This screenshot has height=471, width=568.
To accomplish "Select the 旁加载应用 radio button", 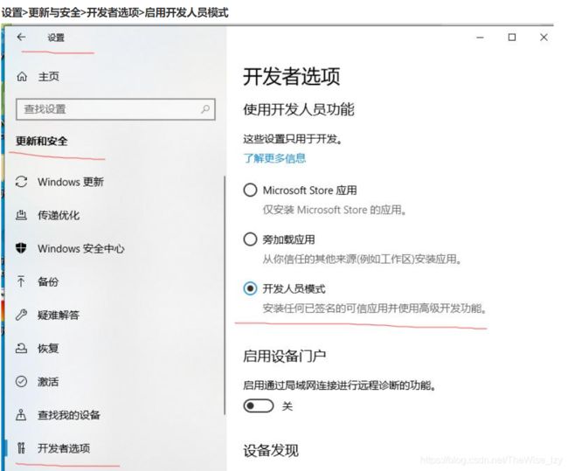I will 250,239.
